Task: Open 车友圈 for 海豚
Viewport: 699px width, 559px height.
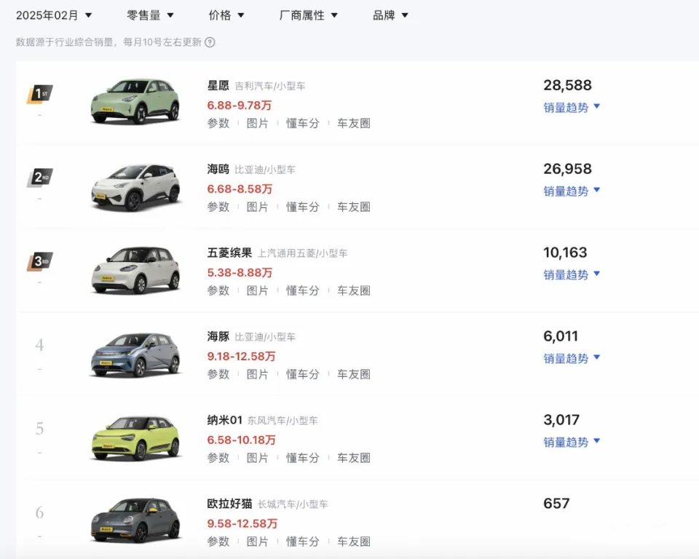Action: click(354, 374)
